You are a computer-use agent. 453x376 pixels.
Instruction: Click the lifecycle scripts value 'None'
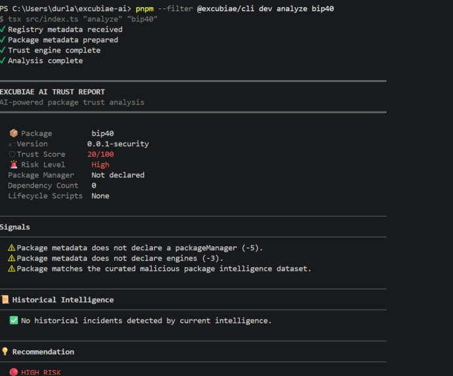point(100,196)
